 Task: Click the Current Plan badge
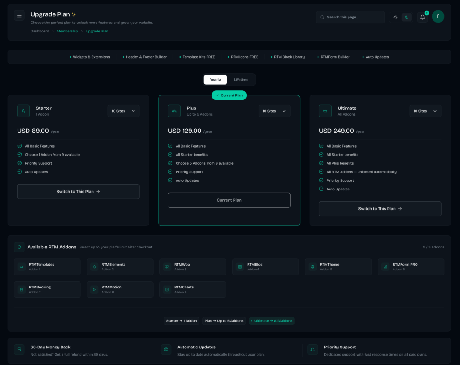tap(229, 95)
